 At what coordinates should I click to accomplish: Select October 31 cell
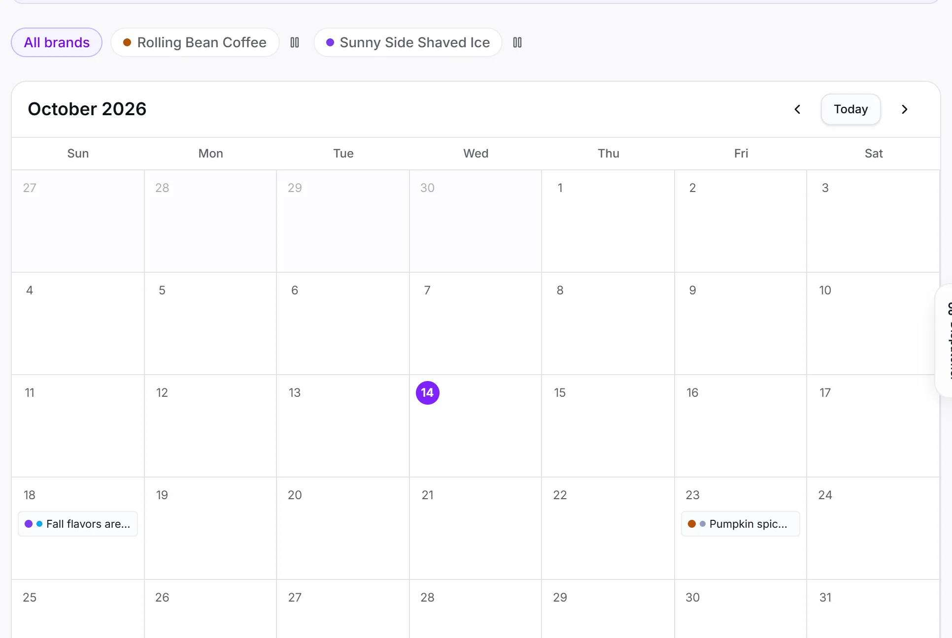click(873, 609)
